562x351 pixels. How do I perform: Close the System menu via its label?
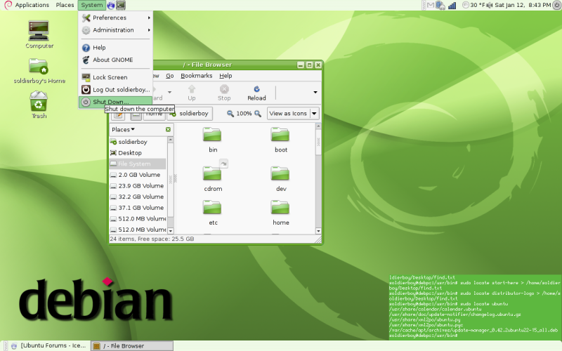[92, 5]
